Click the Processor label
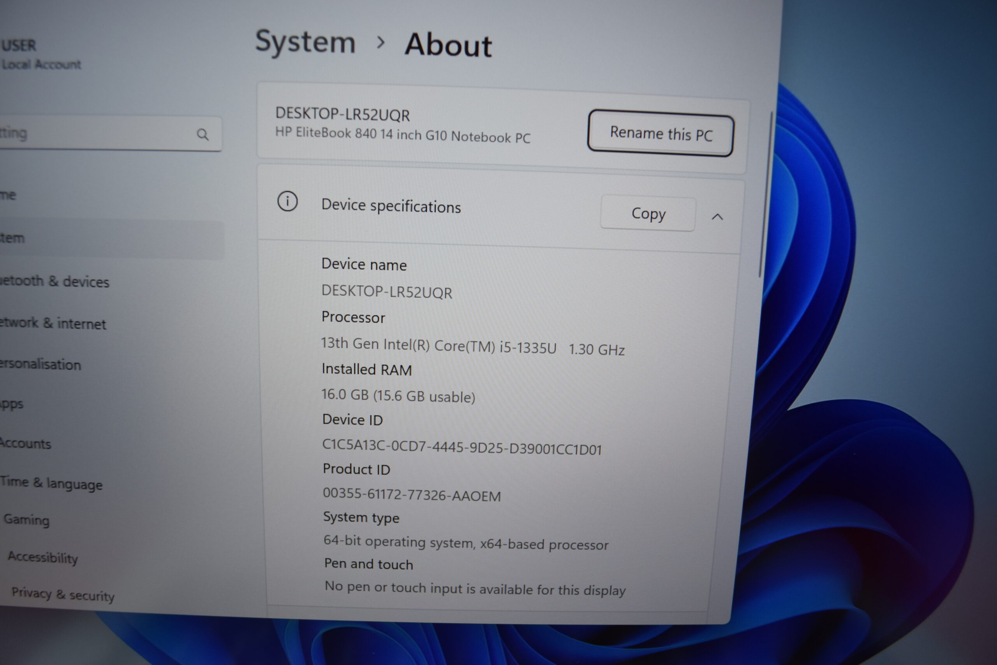This screenshot has width=997, height=665. tap(353, 317)
